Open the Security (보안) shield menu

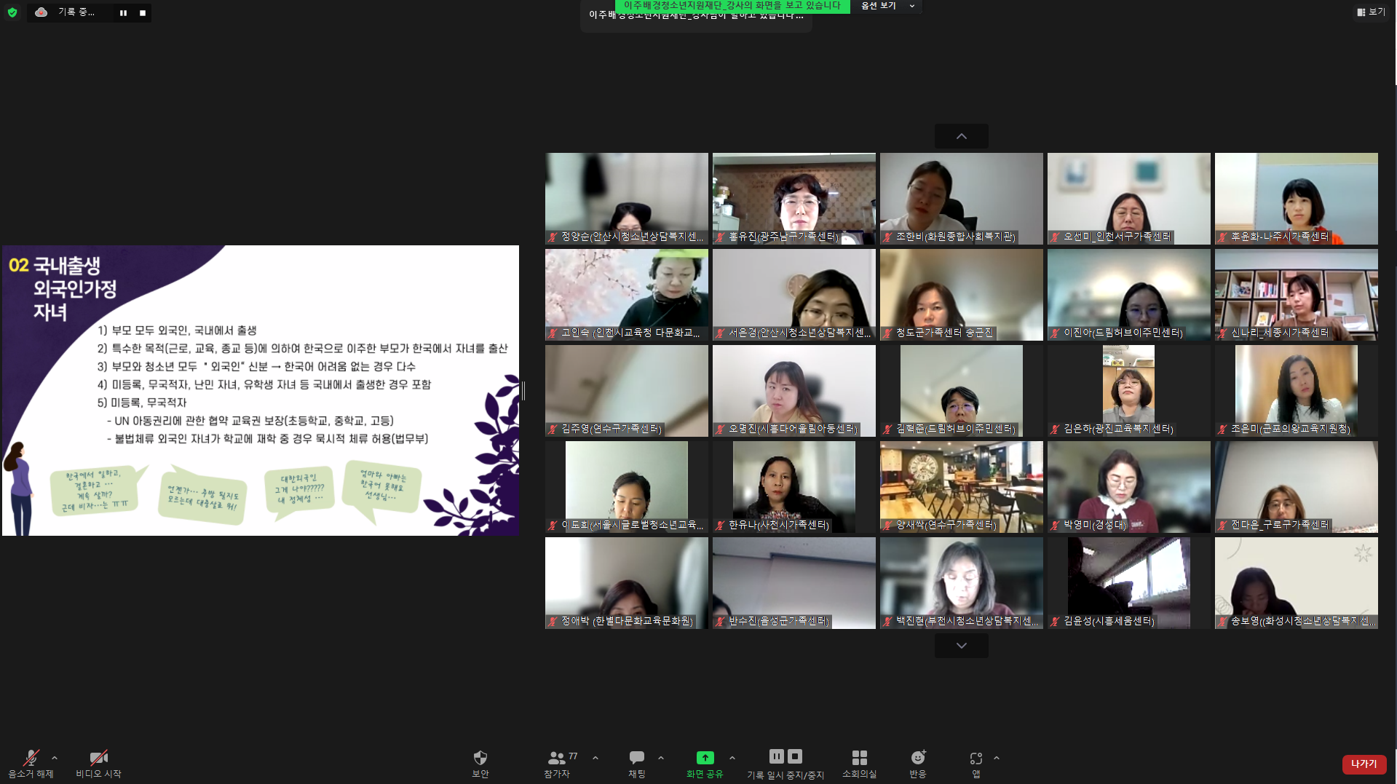pyautogui.click(x=480, y=758)
